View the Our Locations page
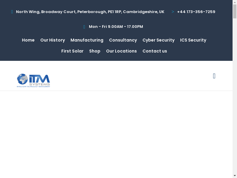The width and height of the screenshot is (237, 178). click(121, 51)
